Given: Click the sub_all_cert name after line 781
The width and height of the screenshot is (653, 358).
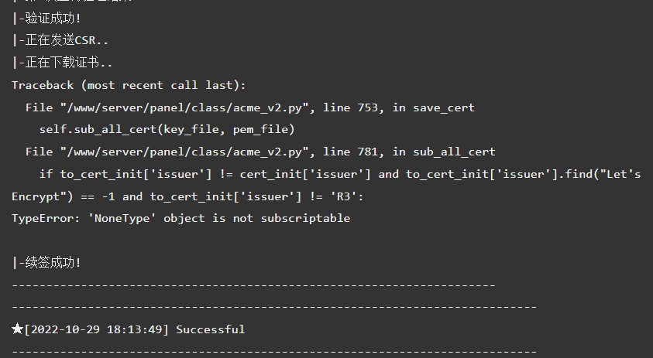Looking at the screenshot, I should tap(454, 152).
